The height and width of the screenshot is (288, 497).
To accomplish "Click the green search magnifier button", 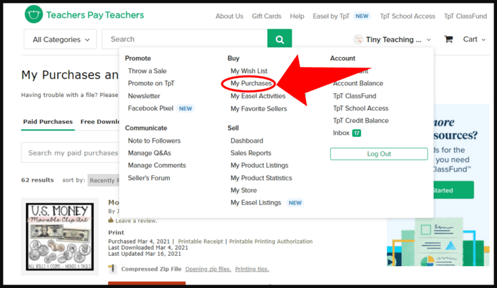I will pyautogui.click(x=280, y=39).
